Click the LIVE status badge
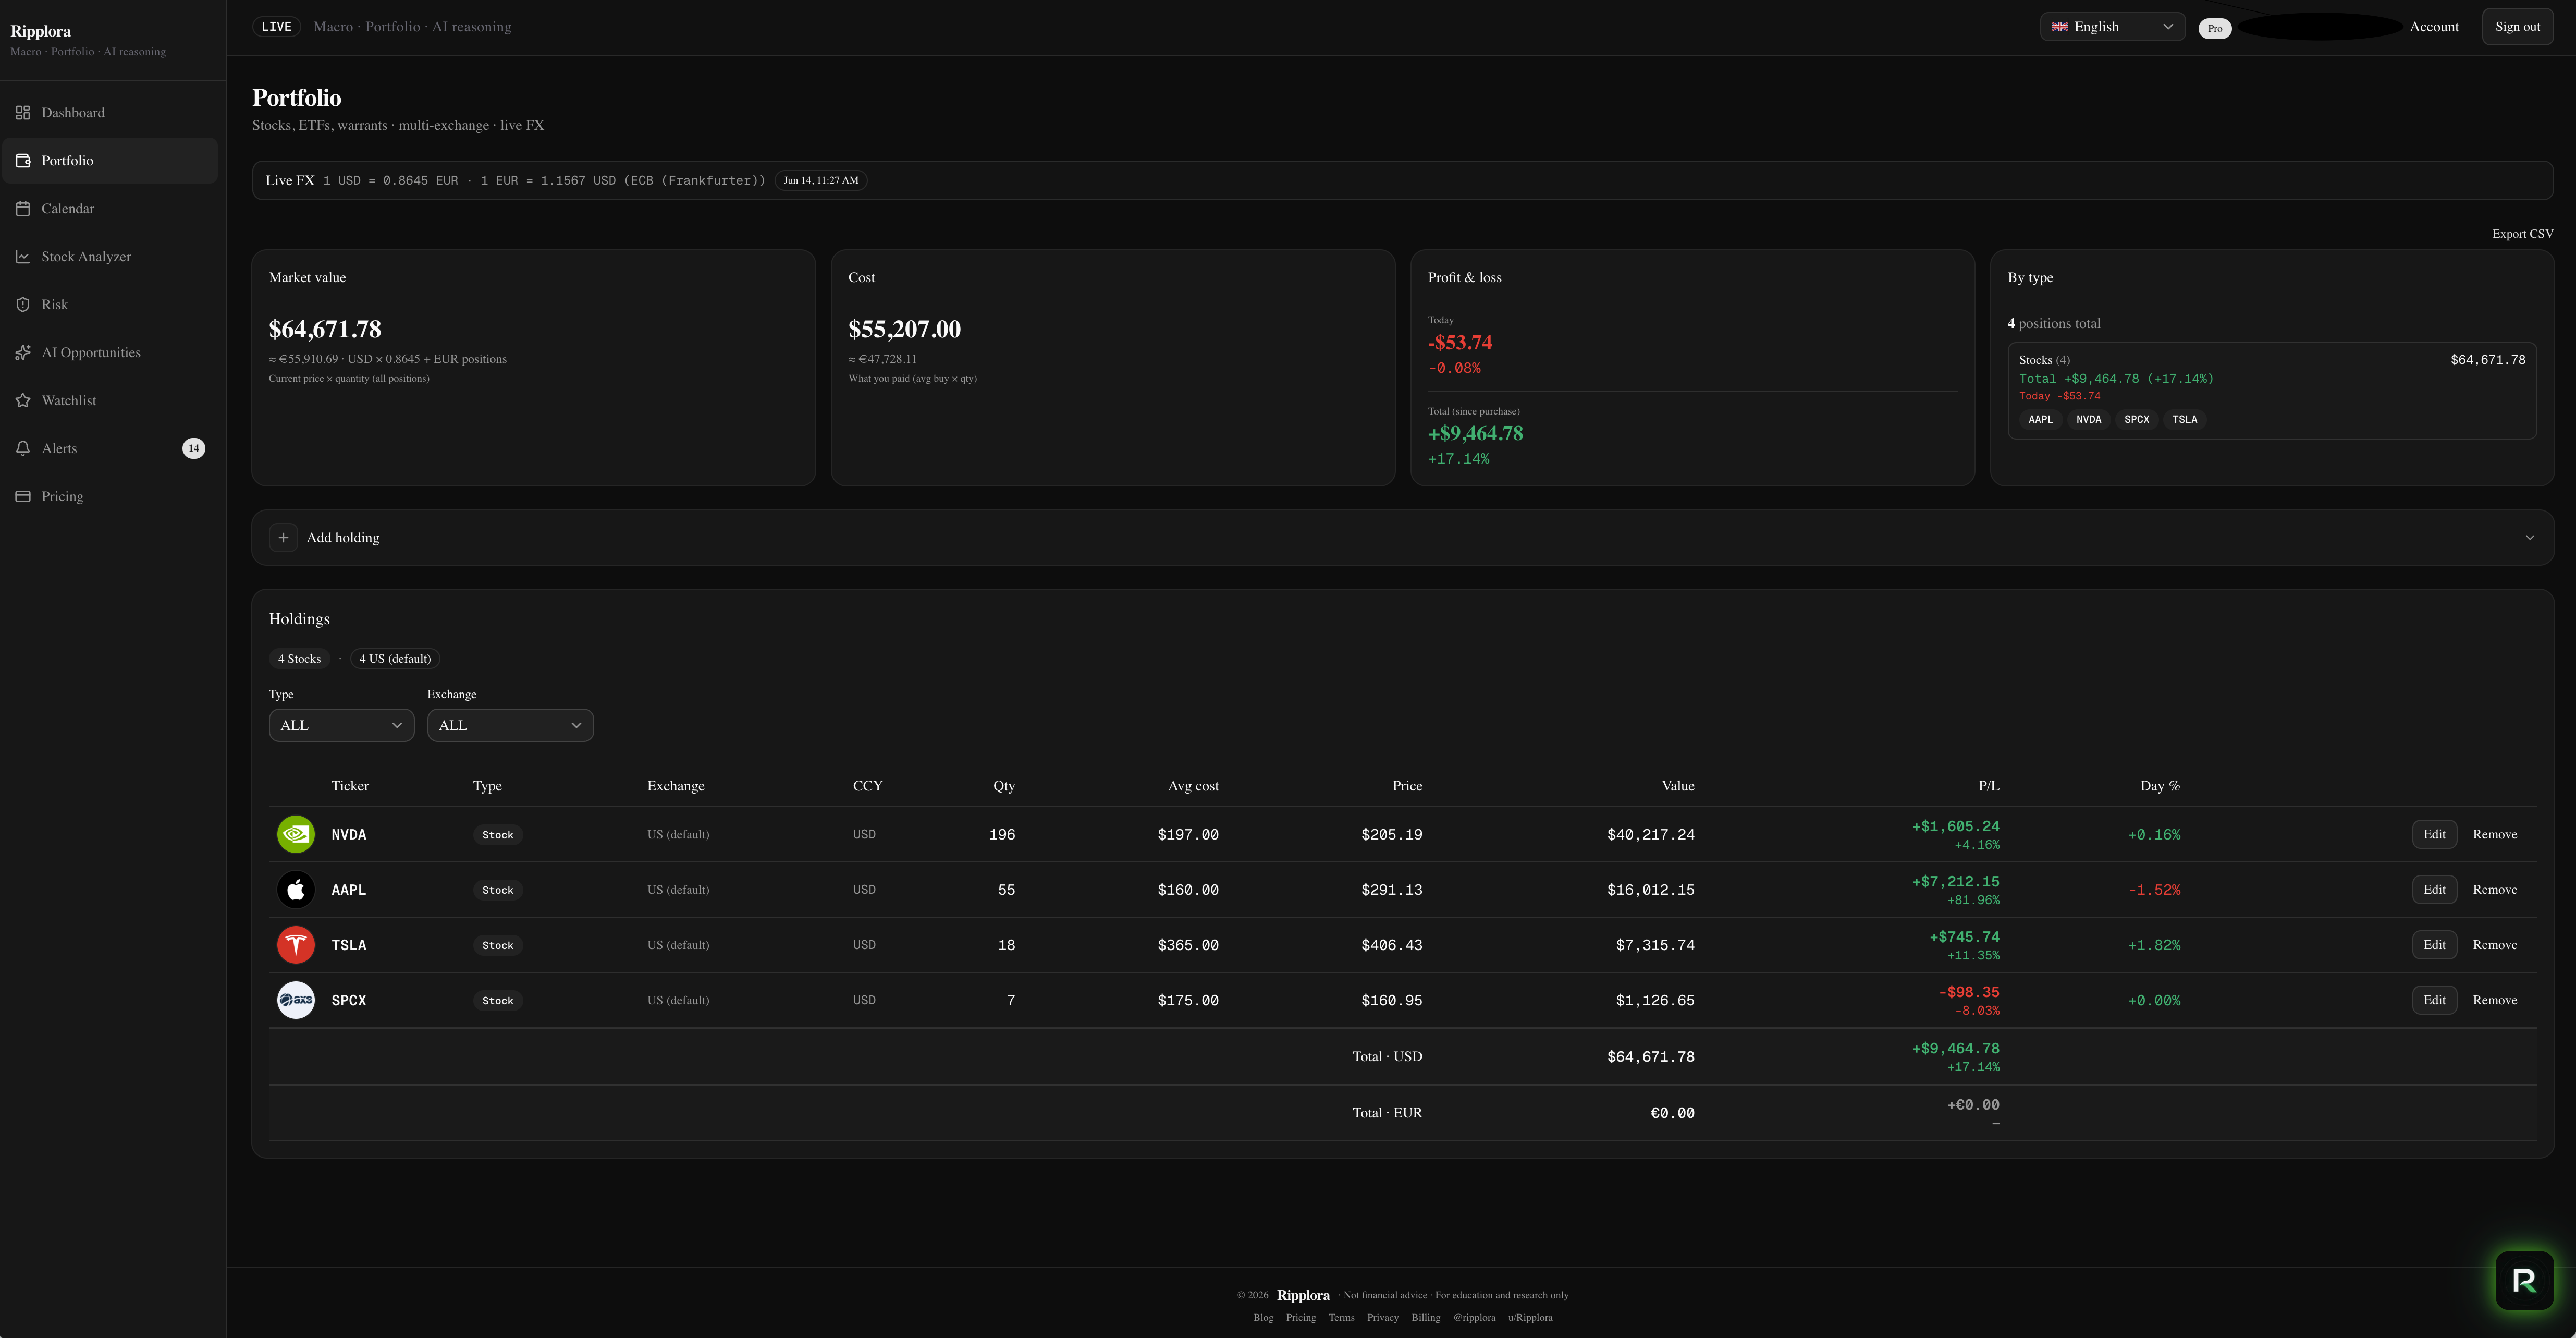 [276, 27]
